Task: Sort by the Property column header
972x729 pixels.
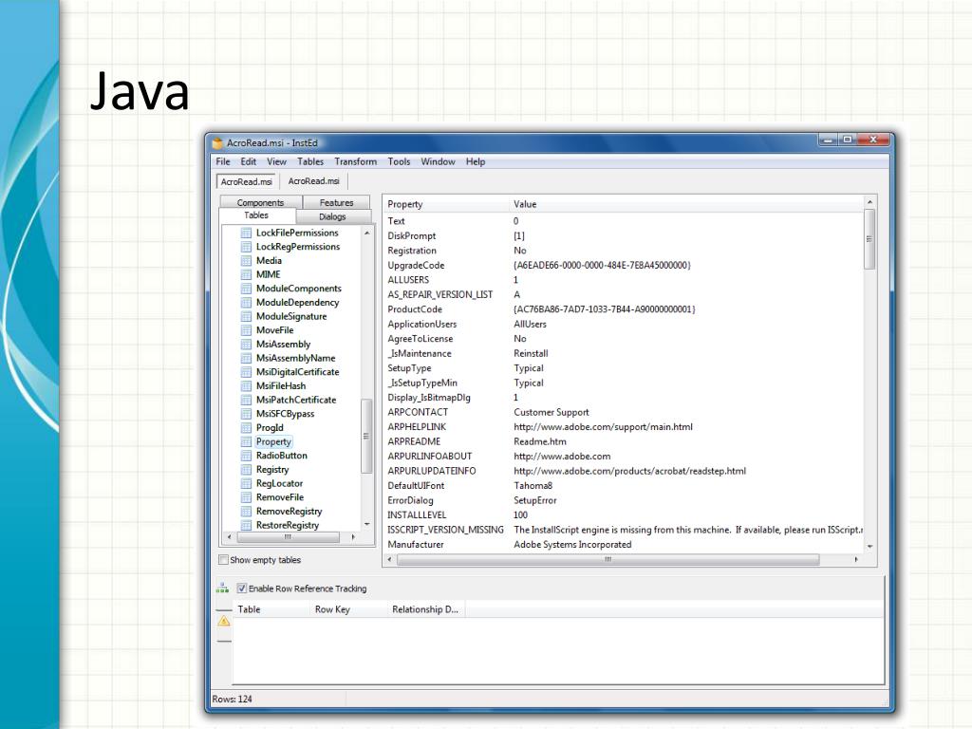Action: coord(446,204)
